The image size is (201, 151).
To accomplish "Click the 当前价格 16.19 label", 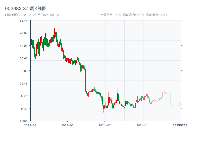I will tap(111, 15).
